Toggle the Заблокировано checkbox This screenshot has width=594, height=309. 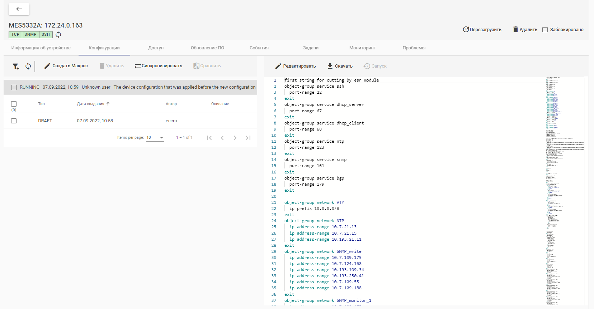[x=545, y=30]
